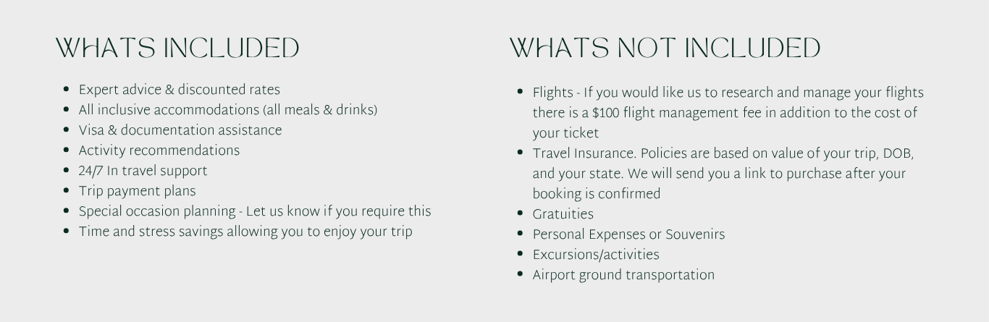Viewport: 989px width, 322px height.
Task: Click bullet point beside Gratuities
Action: pyautogui.click(x=520, y=214)
